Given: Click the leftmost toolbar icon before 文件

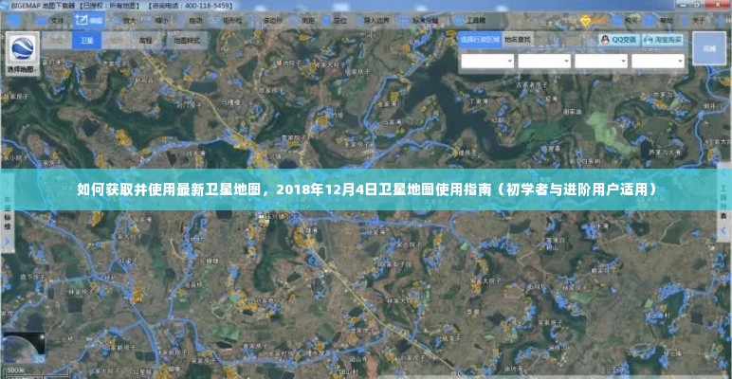Looking at the screenshot, I should coord(14,21).
